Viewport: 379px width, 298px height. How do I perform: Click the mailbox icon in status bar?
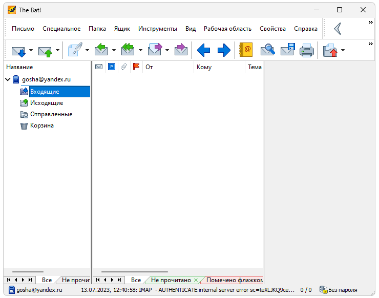coord(12,289)
